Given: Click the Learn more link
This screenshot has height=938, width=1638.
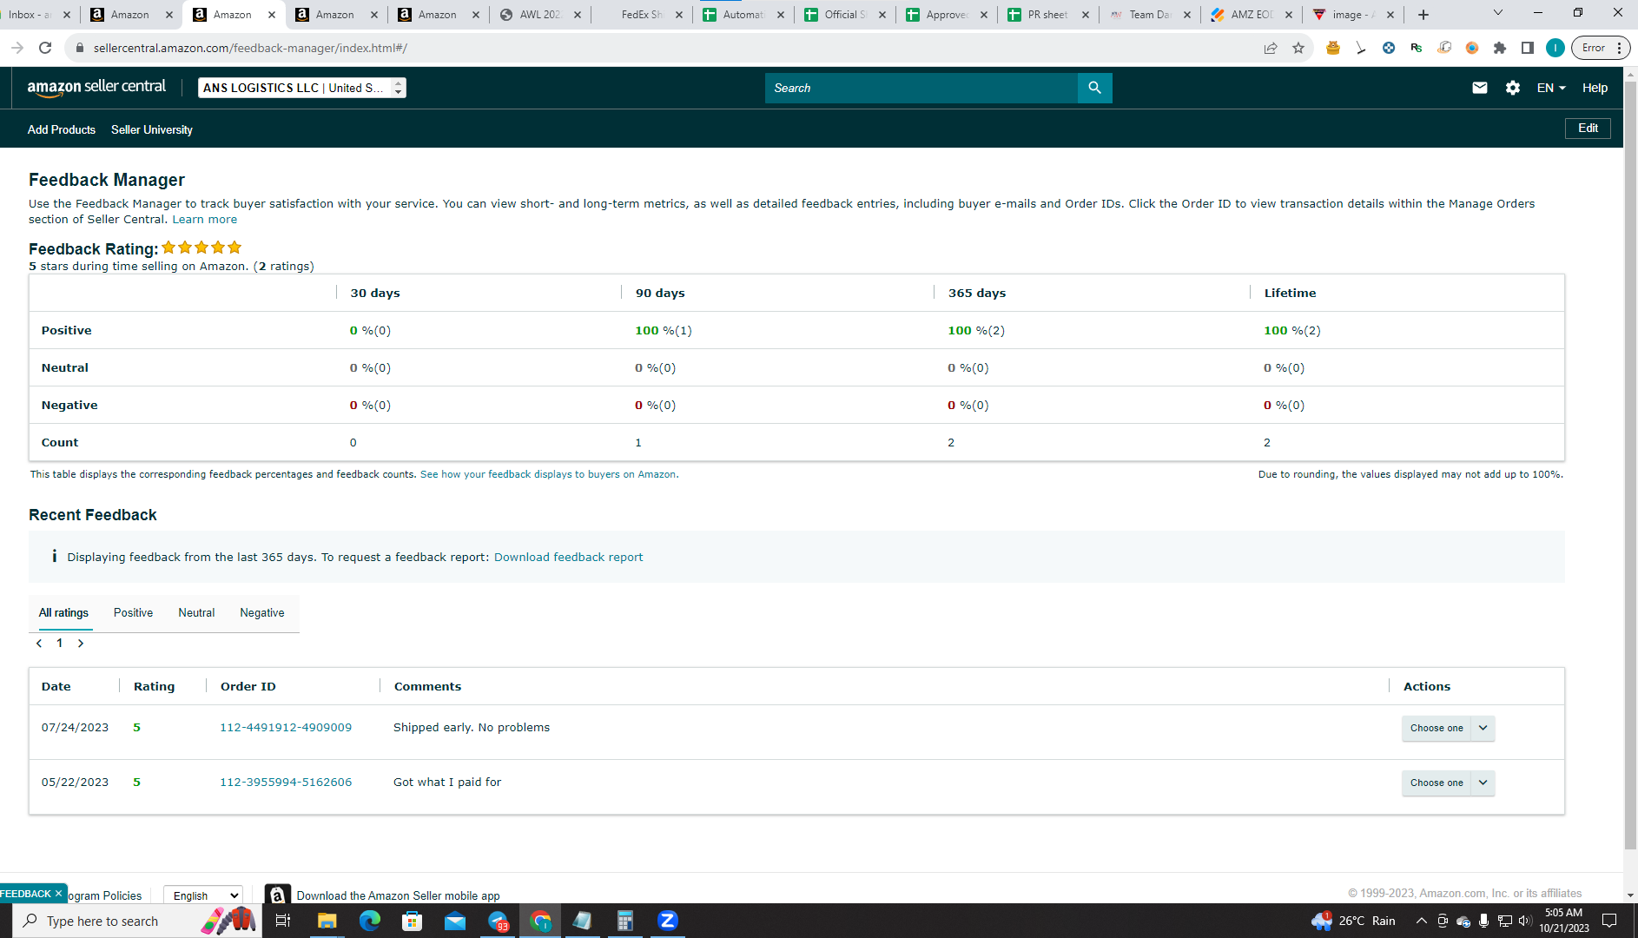Looking at the screenshot, I should coord(204,220).
